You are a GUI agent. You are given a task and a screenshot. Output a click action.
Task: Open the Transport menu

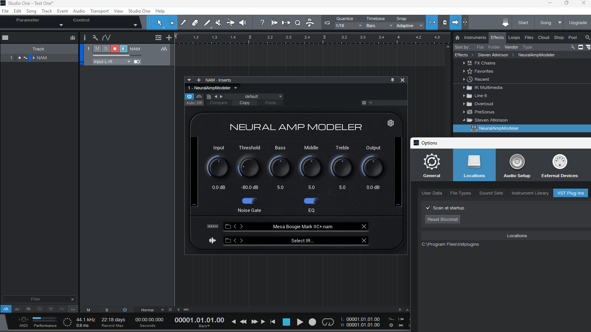[x=99, y=11]
